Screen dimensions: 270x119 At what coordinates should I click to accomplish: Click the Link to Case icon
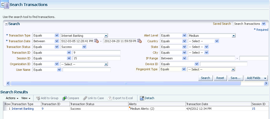[x=85, y=98]
